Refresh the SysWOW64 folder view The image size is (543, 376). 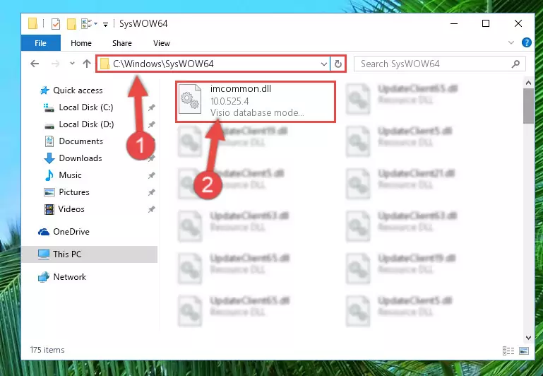(x=338, y=64)
